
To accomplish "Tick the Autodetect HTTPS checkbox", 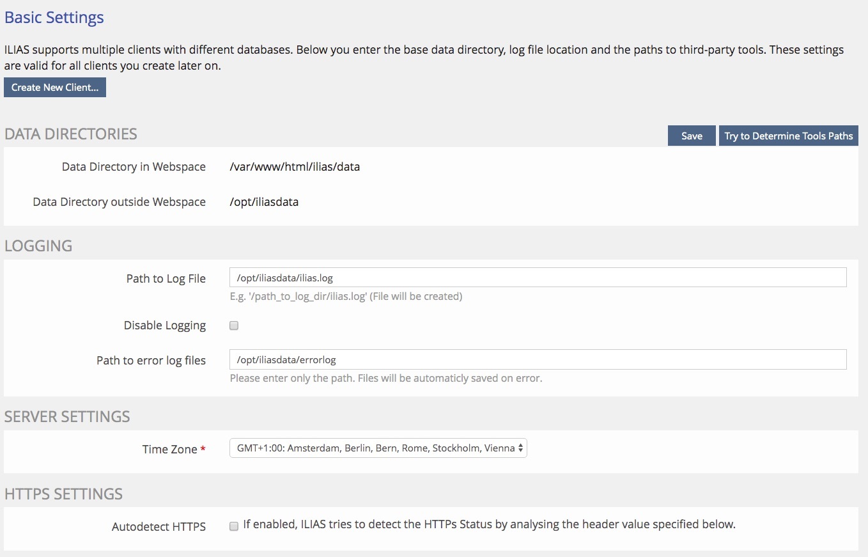I will pos(234,526).
